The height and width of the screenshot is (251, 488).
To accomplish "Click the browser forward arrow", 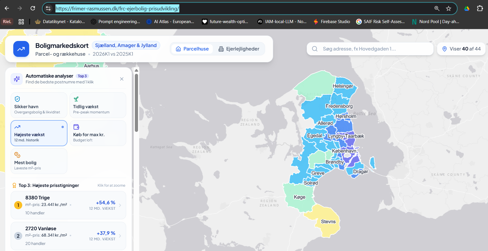I will [x=20, y=8].
